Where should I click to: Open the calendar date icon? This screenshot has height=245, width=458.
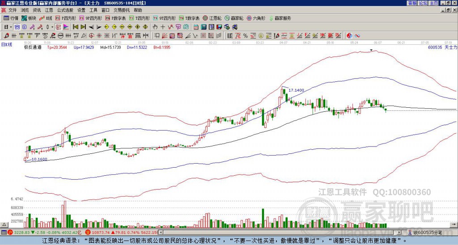(x=196, y=27)
